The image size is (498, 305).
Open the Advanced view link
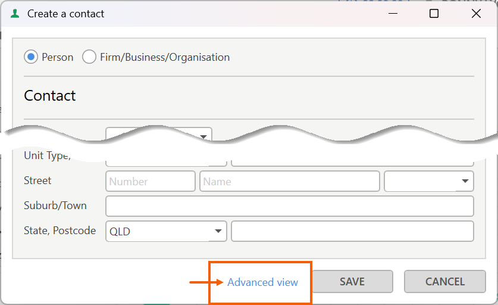pyautogui.click(x=262, y=282)
